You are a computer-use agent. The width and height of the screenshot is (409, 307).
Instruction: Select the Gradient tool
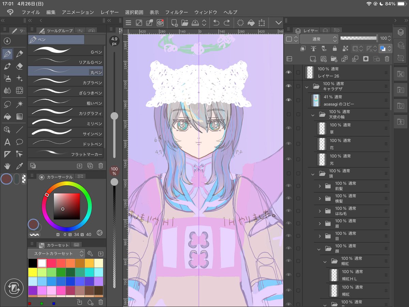point(19,117)
